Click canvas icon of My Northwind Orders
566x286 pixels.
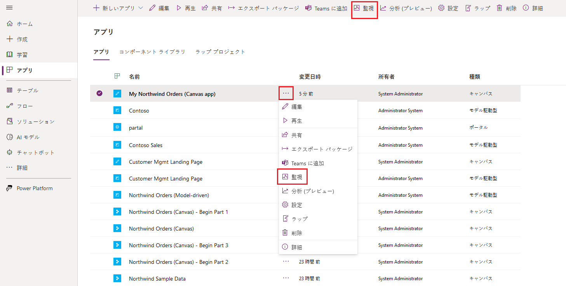[x=117, y=94]
